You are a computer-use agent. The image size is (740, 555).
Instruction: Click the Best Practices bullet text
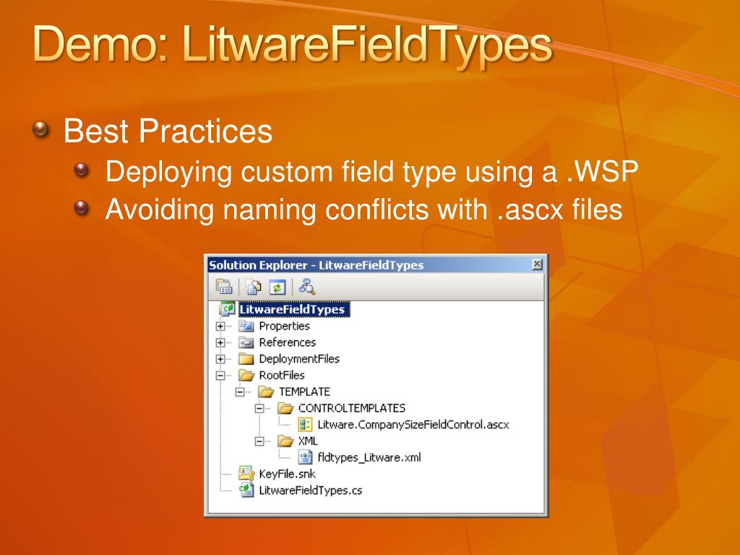(x=168, y=131)
